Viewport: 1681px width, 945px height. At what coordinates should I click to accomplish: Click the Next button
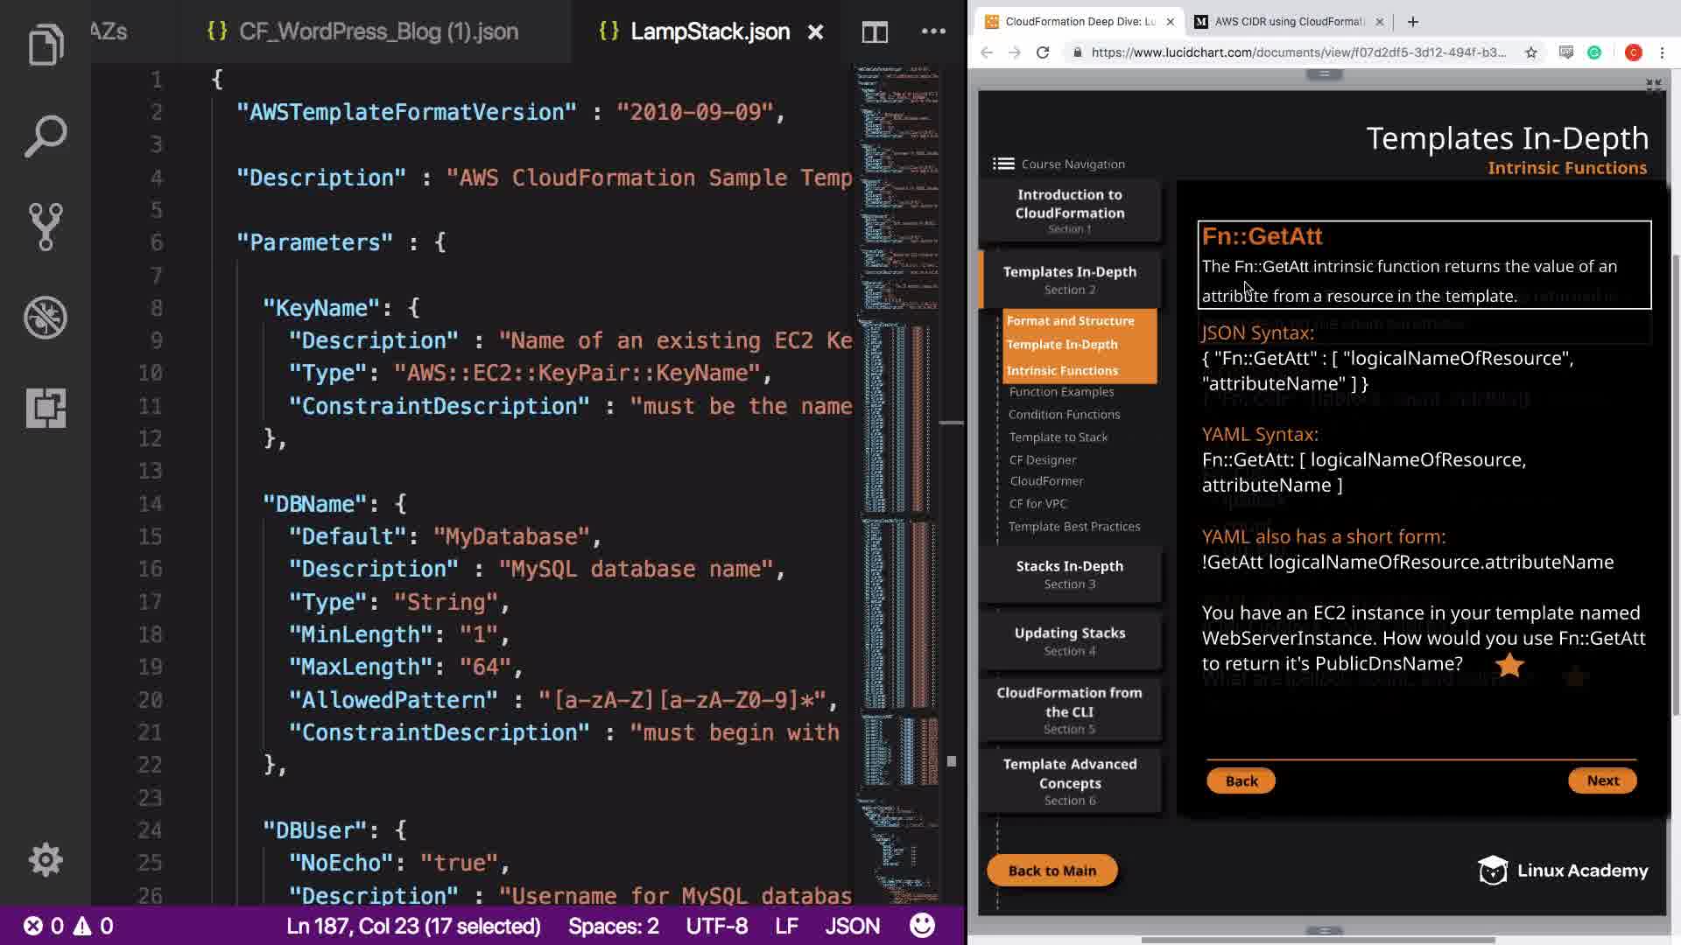1602,780
